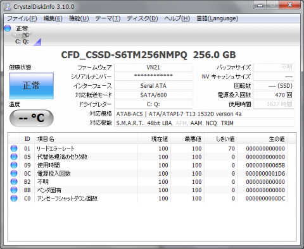The height and width of the screenshot is (249, 304).
Task: Click the NV cache size field
Action: pyautogui.click(x=274, y=76)
